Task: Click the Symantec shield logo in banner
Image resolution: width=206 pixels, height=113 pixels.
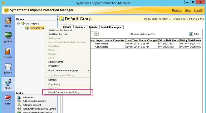Action: coord(6,10)
